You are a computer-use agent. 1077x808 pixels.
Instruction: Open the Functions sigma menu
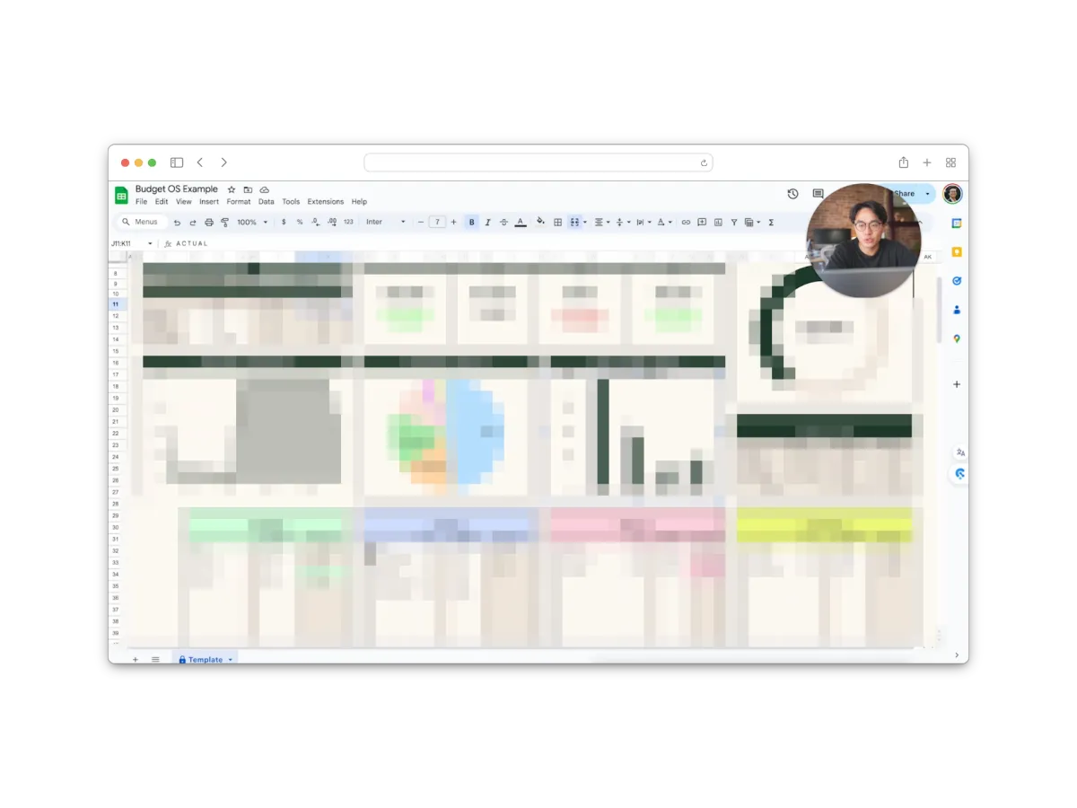[771, 223]
